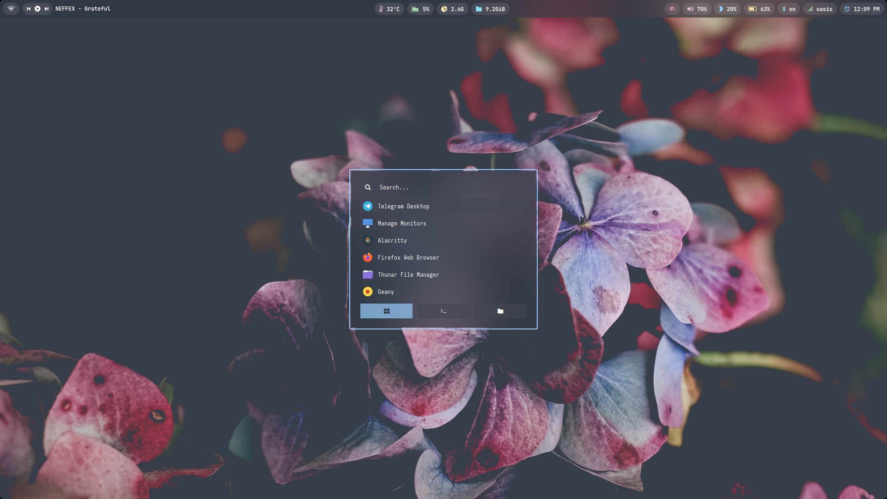The height and width of the screenshot is (499, 887).
Task: Go to the previous track
Action: (x=29, y=9)
